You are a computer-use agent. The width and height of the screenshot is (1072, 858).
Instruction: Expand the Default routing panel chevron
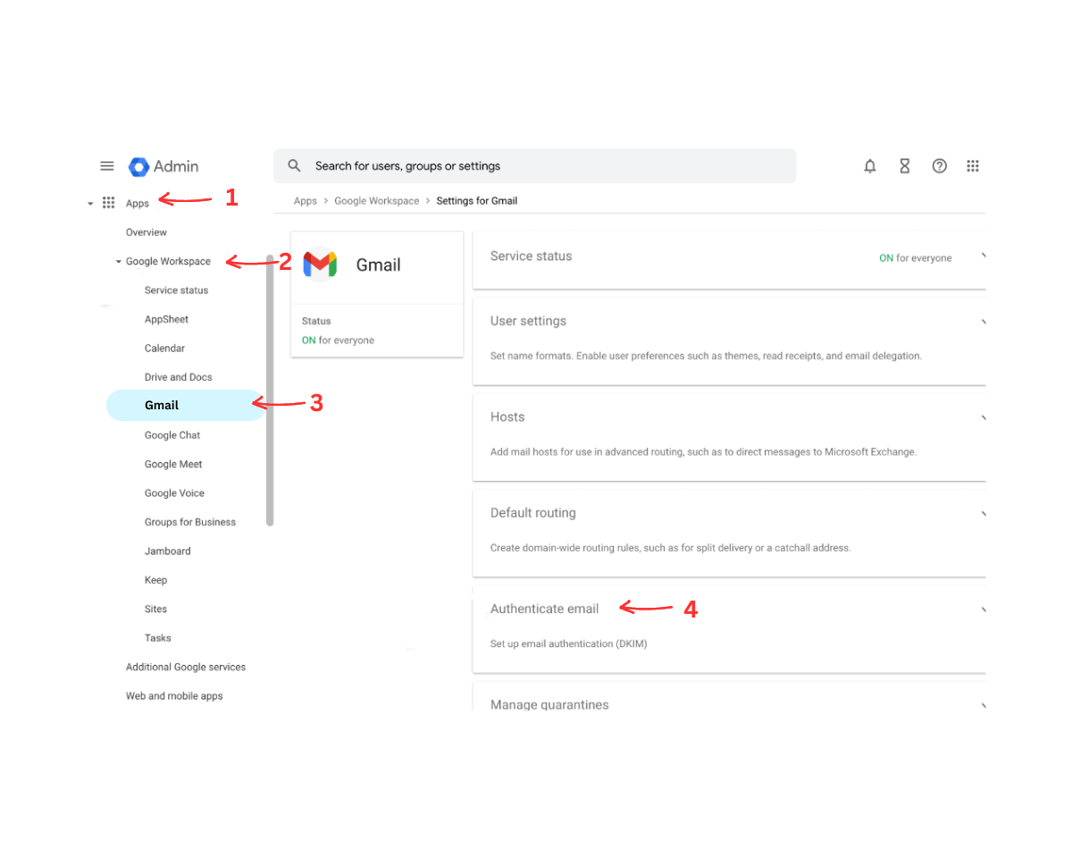coord(983,514)
